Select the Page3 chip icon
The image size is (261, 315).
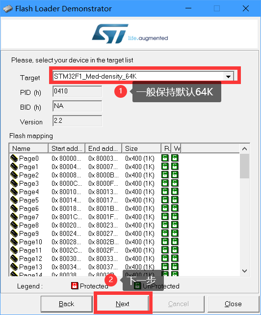point(14,183)
